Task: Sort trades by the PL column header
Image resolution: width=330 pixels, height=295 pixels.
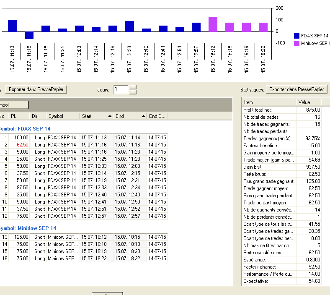Action: [19, 116]
